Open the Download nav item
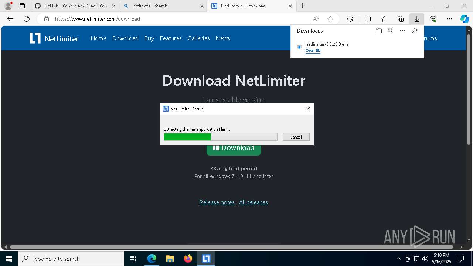 (125, 38)
